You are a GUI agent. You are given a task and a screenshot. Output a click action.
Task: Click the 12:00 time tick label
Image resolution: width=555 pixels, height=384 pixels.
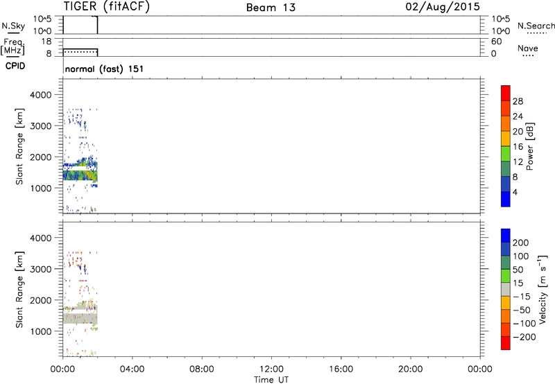pyautogui.click(x=271, y=369)
